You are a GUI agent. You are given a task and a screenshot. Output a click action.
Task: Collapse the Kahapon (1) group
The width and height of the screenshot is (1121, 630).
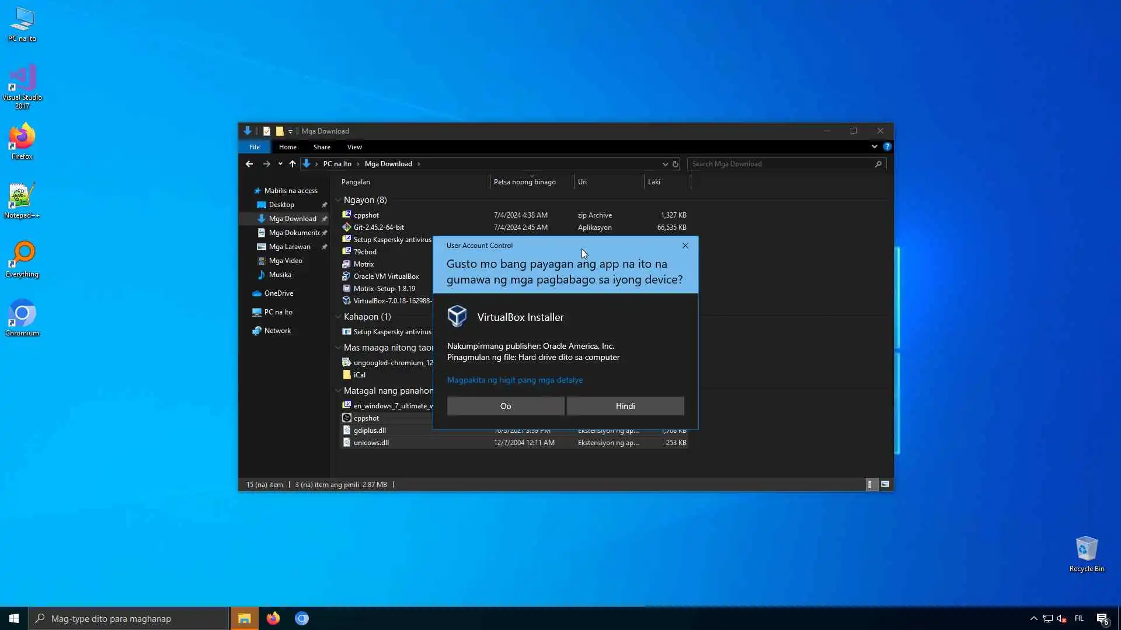point(338,317)
